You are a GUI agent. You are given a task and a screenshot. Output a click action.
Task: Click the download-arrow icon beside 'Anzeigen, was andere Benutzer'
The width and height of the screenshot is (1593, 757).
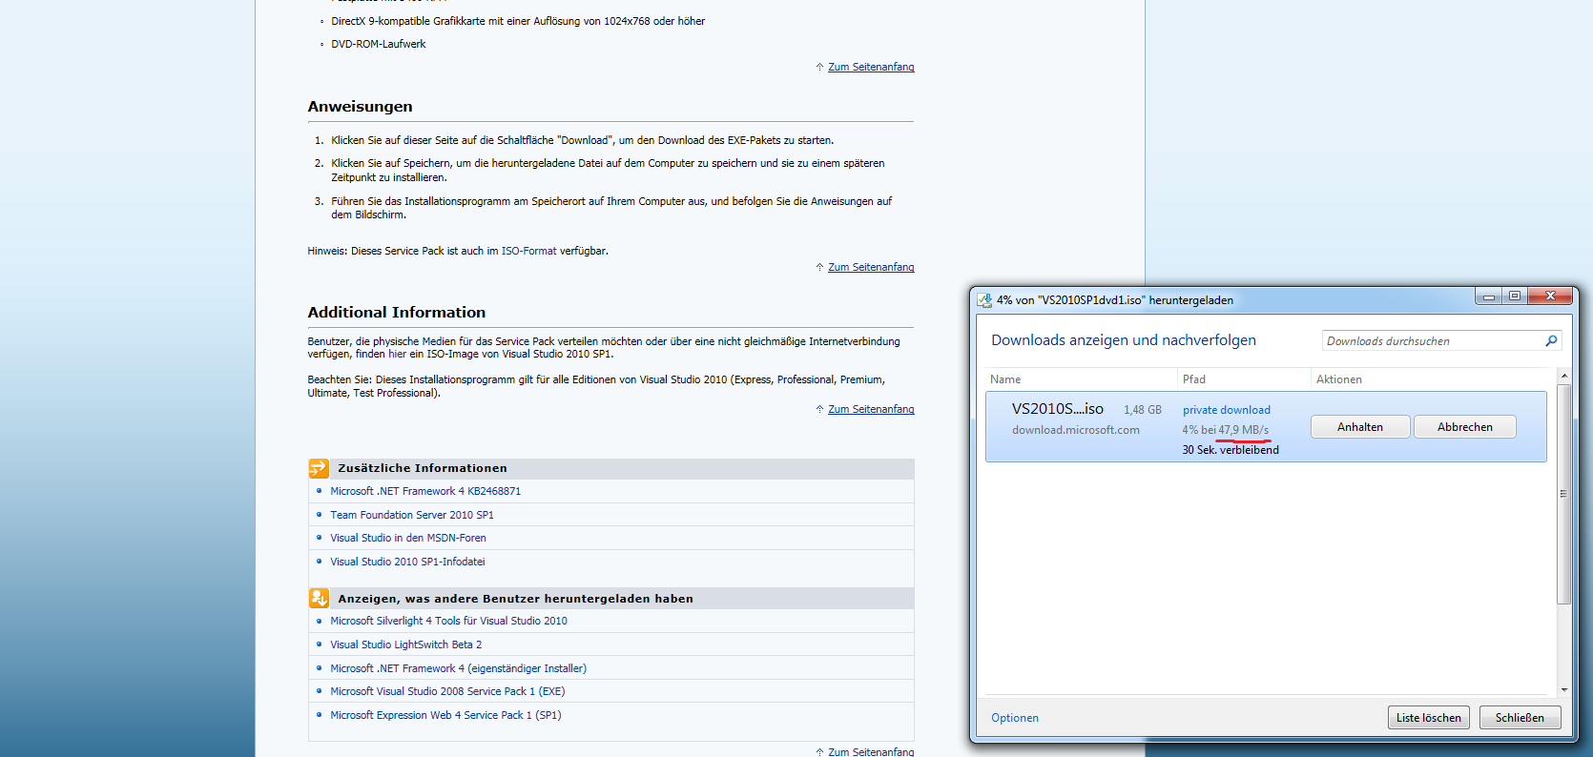319,599
